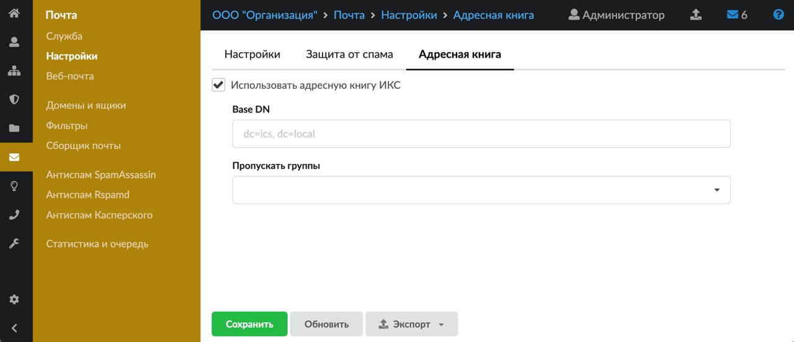Viewport: 794px width, 342px height.
Task: Click the home icon in left sidebar
Action: click(x=14, y=12)
